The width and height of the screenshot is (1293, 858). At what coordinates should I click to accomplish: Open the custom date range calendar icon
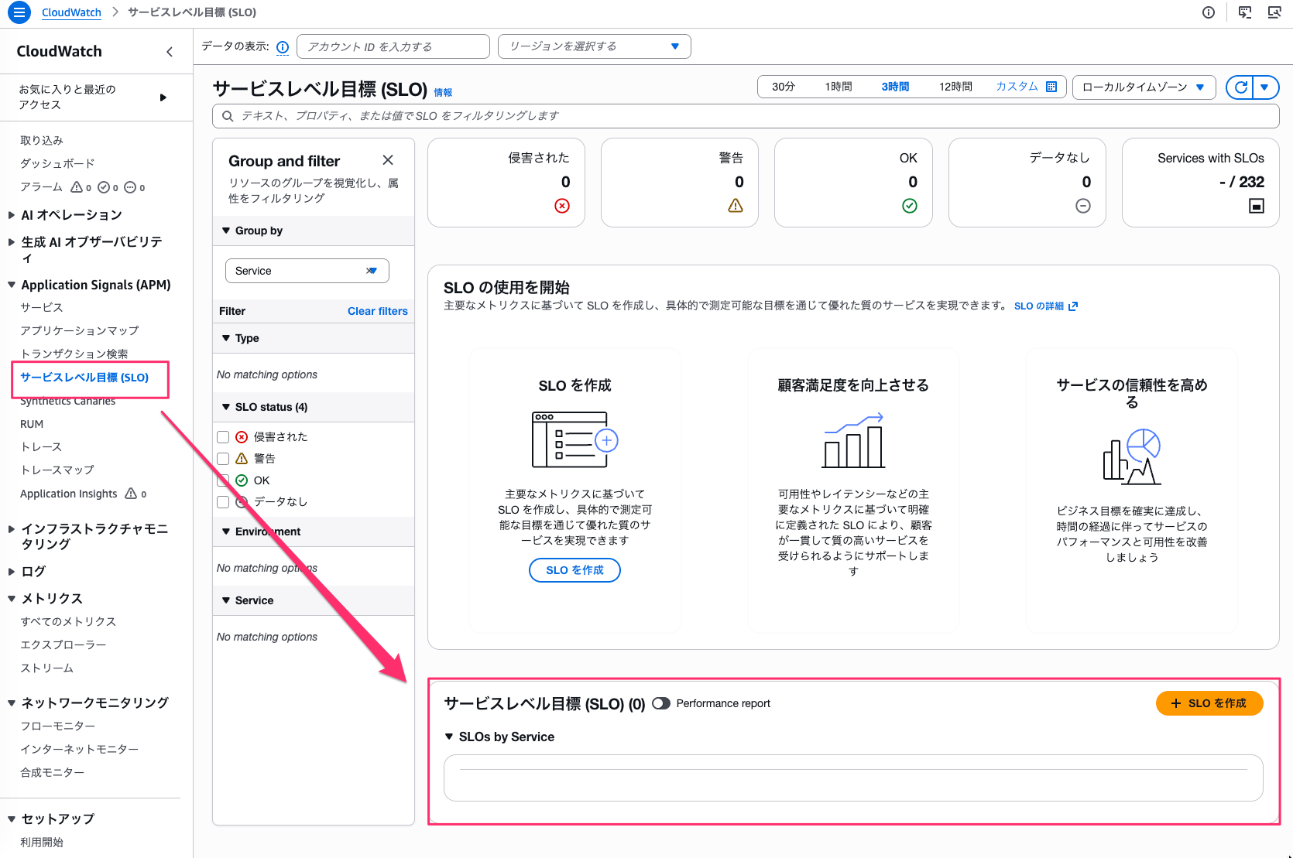(1051, 86)
